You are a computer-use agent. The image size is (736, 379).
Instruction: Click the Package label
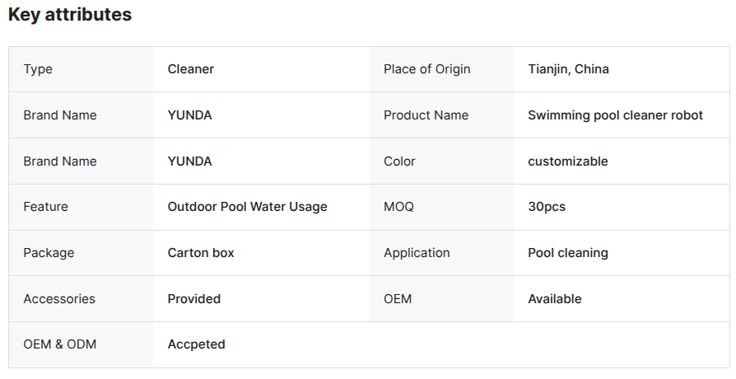(x=49, y=253)
